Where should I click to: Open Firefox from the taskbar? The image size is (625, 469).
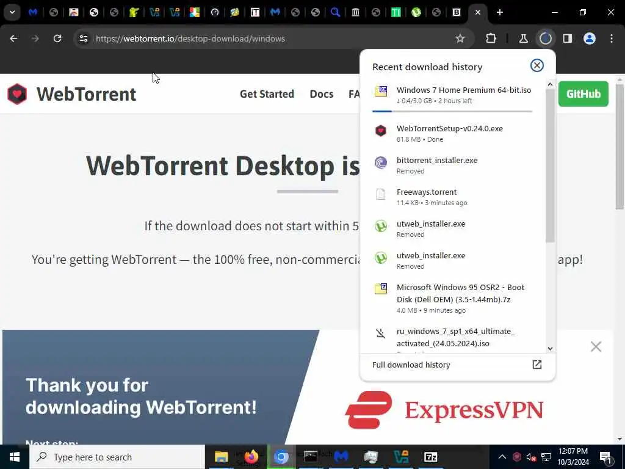(x=251, y=457)
